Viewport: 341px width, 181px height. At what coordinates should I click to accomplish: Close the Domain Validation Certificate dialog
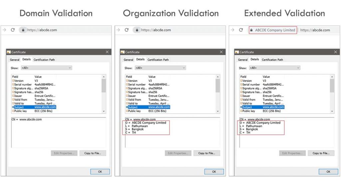[107, 52]
